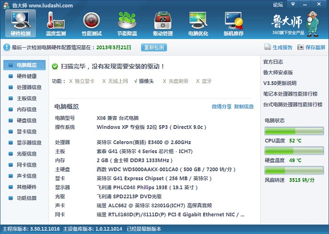The width and height of the screenshot is (329, 234).
Task: Click 已经是最新版本 in the status bar
Action: pyautogui.click(x=144, y=229)
